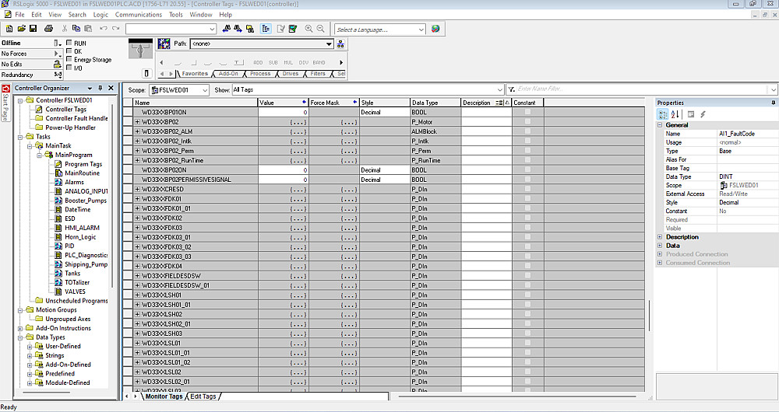Click the pin icon of Controller Organizer
779x412 pixels.
point(100,88)
